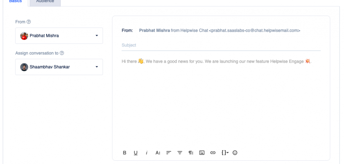The height and width of the screenshot is (164, 344).
Task: Expand the Assign conversation to dropdown
Action: click(97, 67)
